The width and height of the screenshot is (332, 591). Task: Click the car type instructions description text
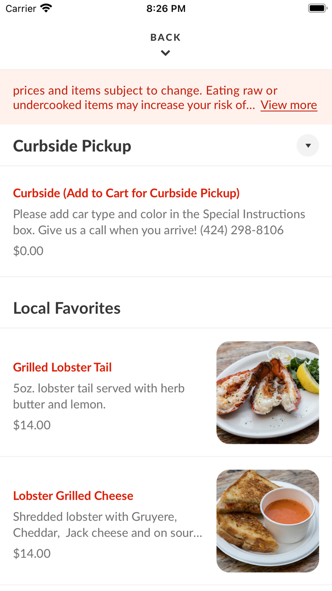[159, 222]
